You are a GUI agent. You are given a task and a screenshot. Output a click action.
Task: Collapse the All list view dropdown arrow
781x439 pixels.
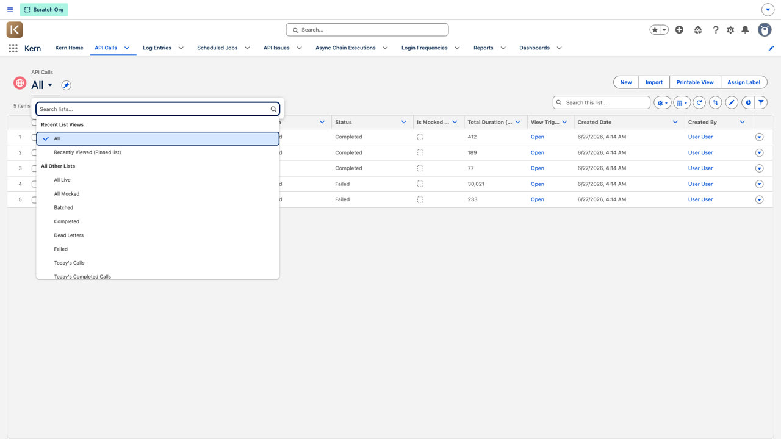[50, 85]
